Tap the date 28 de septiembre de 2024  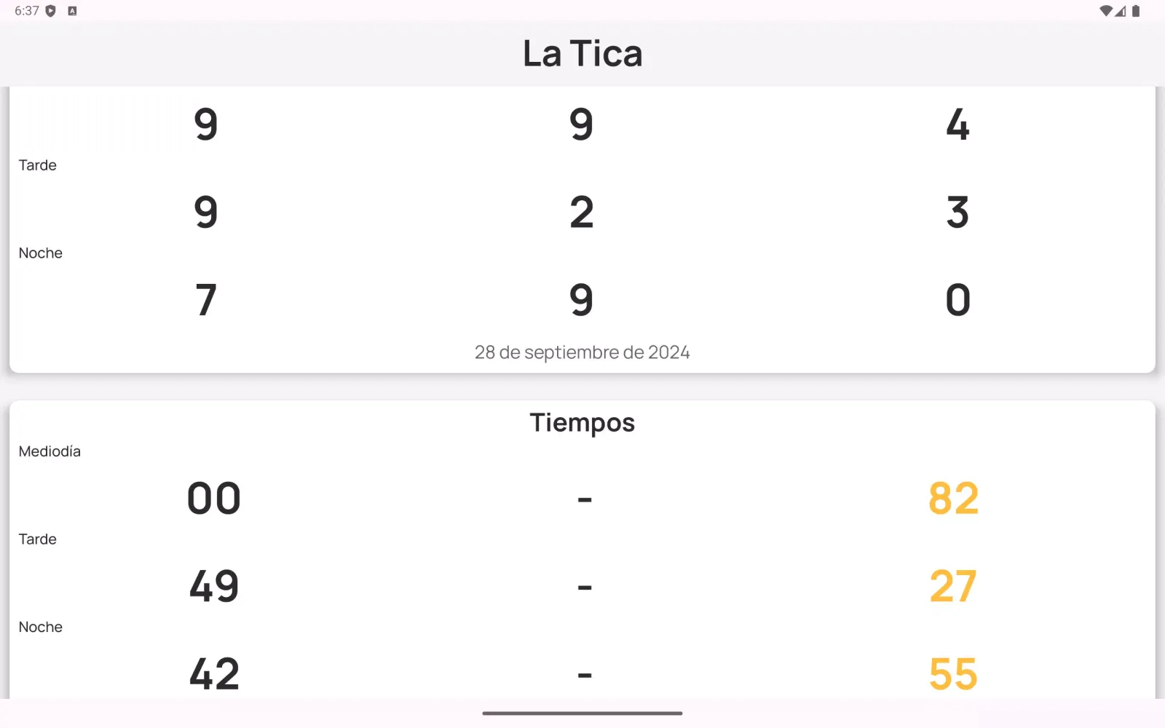pos(582,352)
